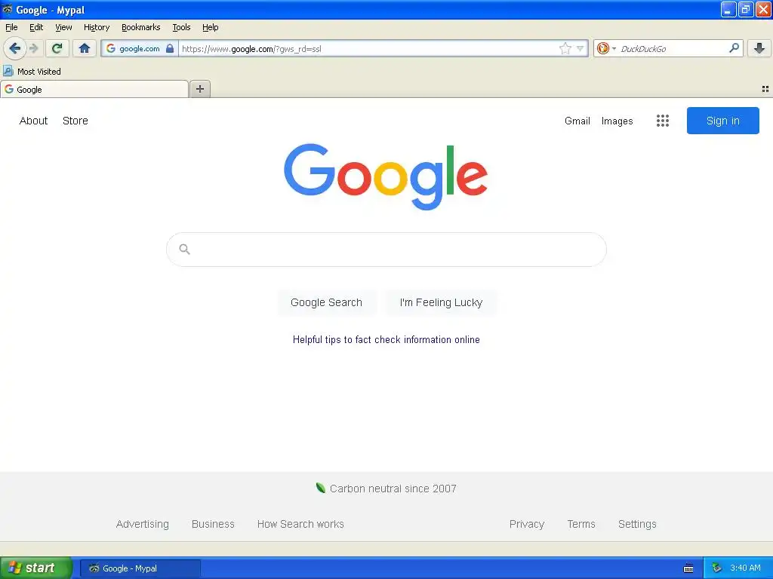Open the Advertising footer link

pyautogui.click(x=143, y=524)
